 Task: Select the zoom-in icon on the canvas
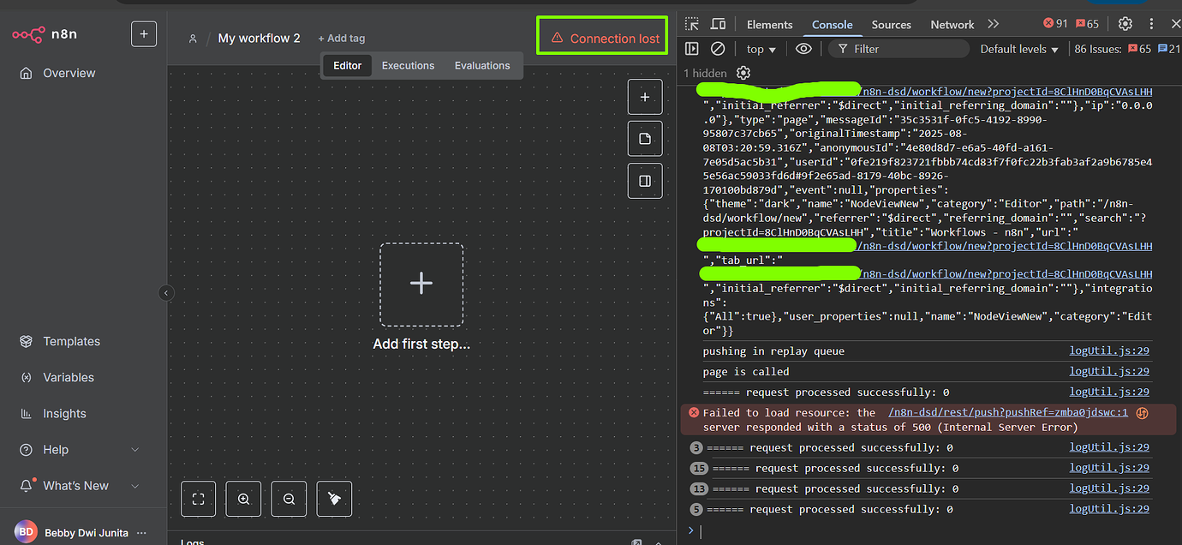243,498
